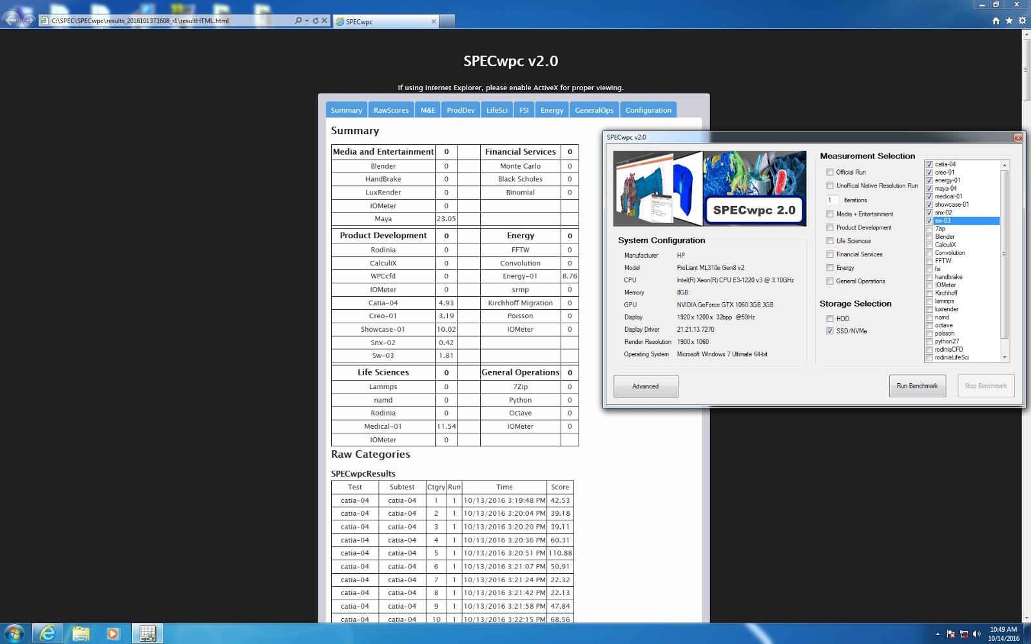Click the Stop Benchmark button
The width and height of the screenshot is (1031, 644).
pos(986,386)
